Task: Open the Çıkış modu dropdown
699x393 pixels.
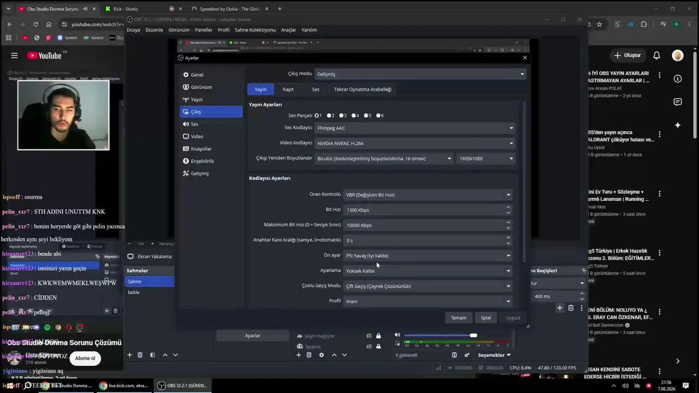Action: 420,74
